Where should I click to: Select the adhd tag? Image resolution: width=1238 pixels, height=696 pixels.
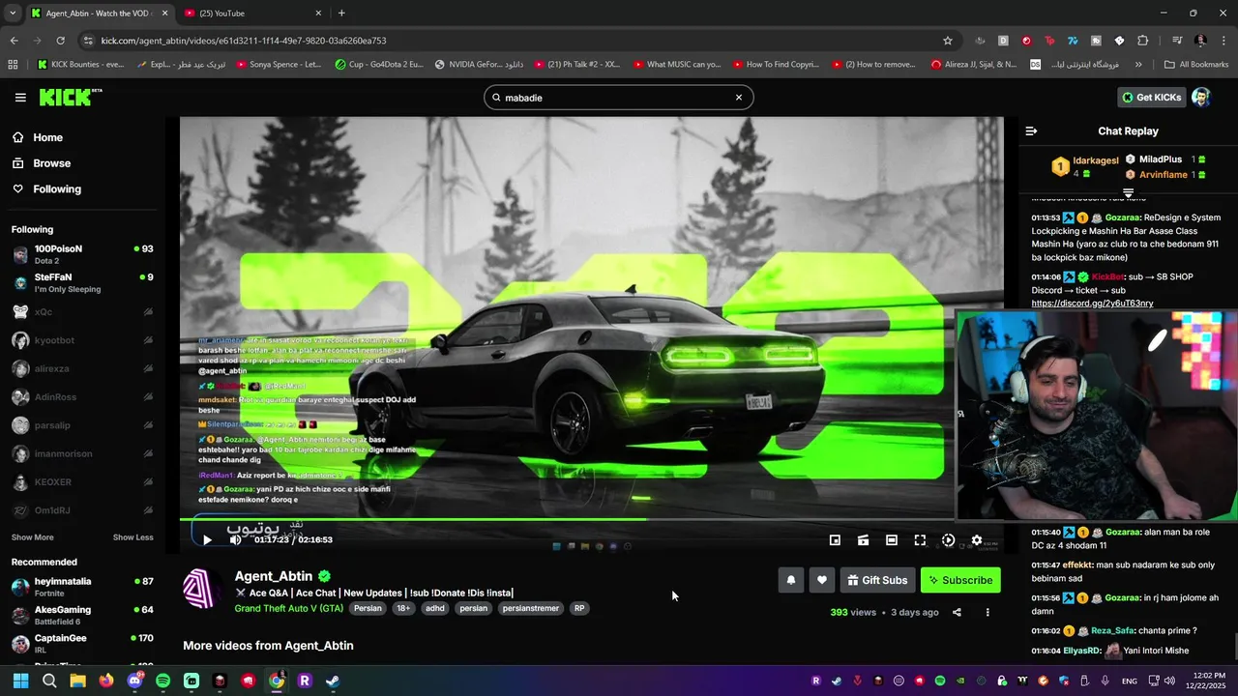435,608
